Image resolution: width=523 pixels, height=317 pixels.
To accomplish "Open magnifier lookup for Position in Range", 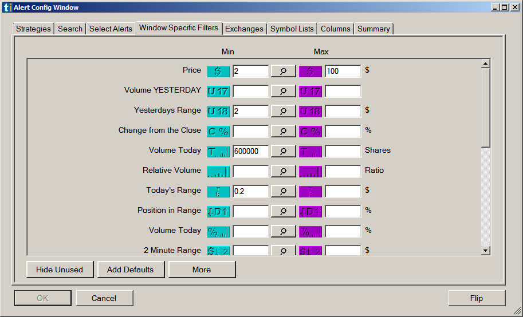I will [283, 211].
